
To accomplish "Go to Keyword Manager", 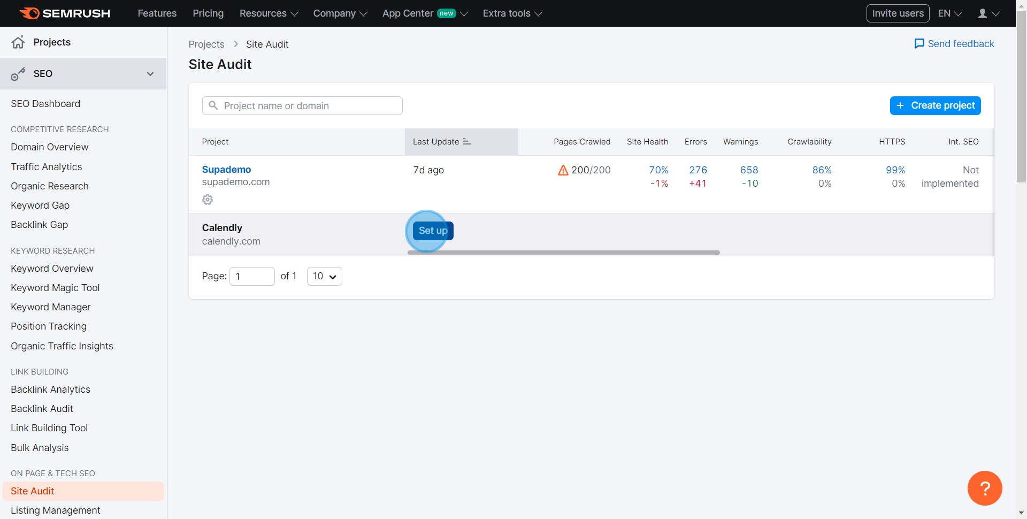I will (x=51, y=307).
